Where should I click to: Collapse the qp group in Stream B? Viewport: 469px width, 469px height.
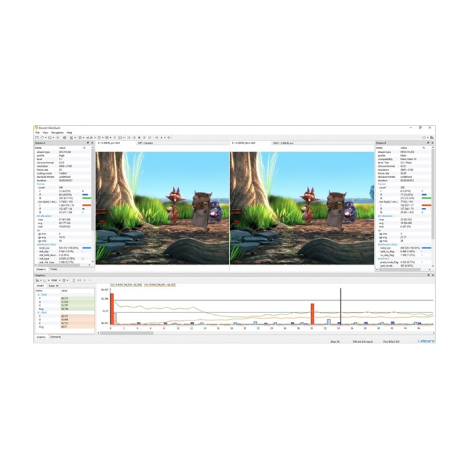pos(379,230)
